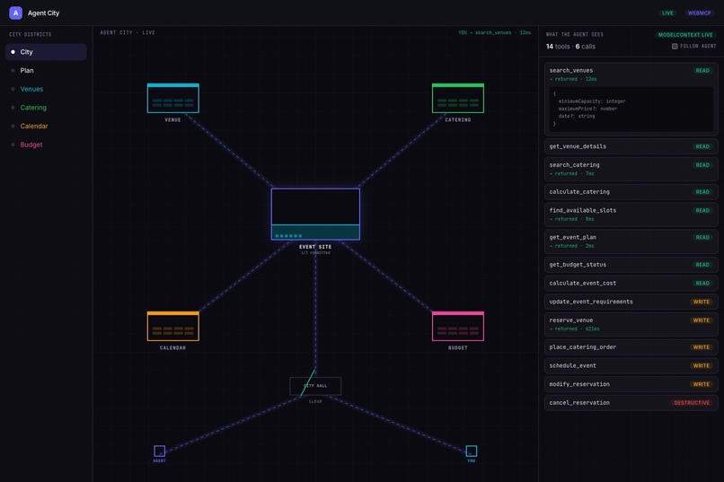
Task: Click the LIVE status badge
Action: (667, 13)
